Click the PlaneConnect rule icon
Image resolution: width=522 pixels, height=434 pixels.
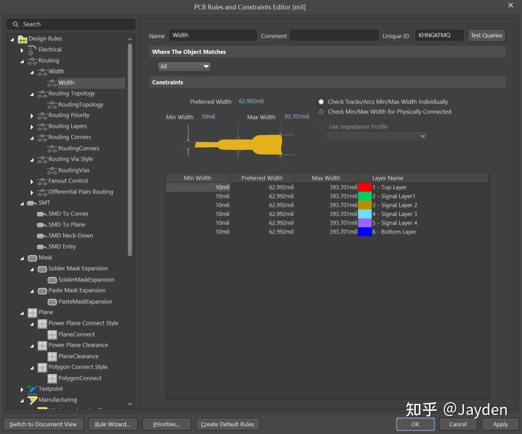pos(52,334)
